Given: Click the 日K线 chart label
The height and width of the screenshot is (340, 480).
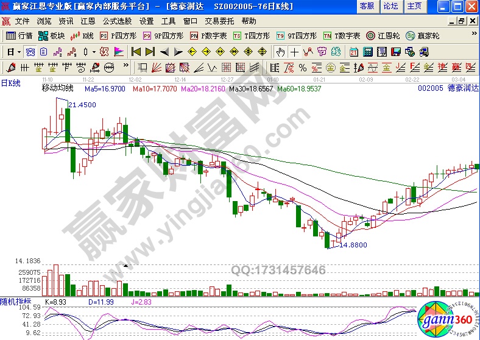Looking at the screenshot, I should 11,83.
